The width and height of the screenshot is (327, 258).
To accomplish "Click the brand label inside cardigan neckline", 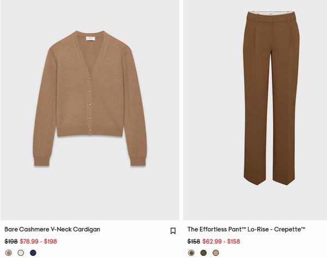I will [90, 39].
